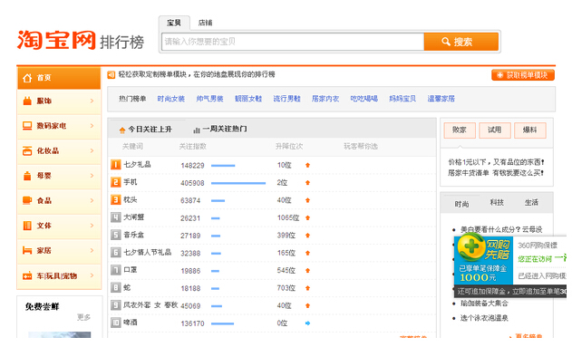Expand the 化妆品 category chevron

tap(92, 151)
